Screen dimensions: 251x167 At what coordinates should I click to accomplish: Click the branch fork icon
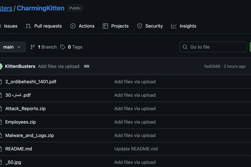click(x=33, y=47)
